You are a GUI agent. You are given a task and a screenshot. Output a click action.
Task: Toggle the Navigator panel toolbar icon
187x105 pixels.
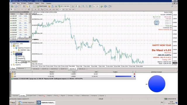coord(27,6)
